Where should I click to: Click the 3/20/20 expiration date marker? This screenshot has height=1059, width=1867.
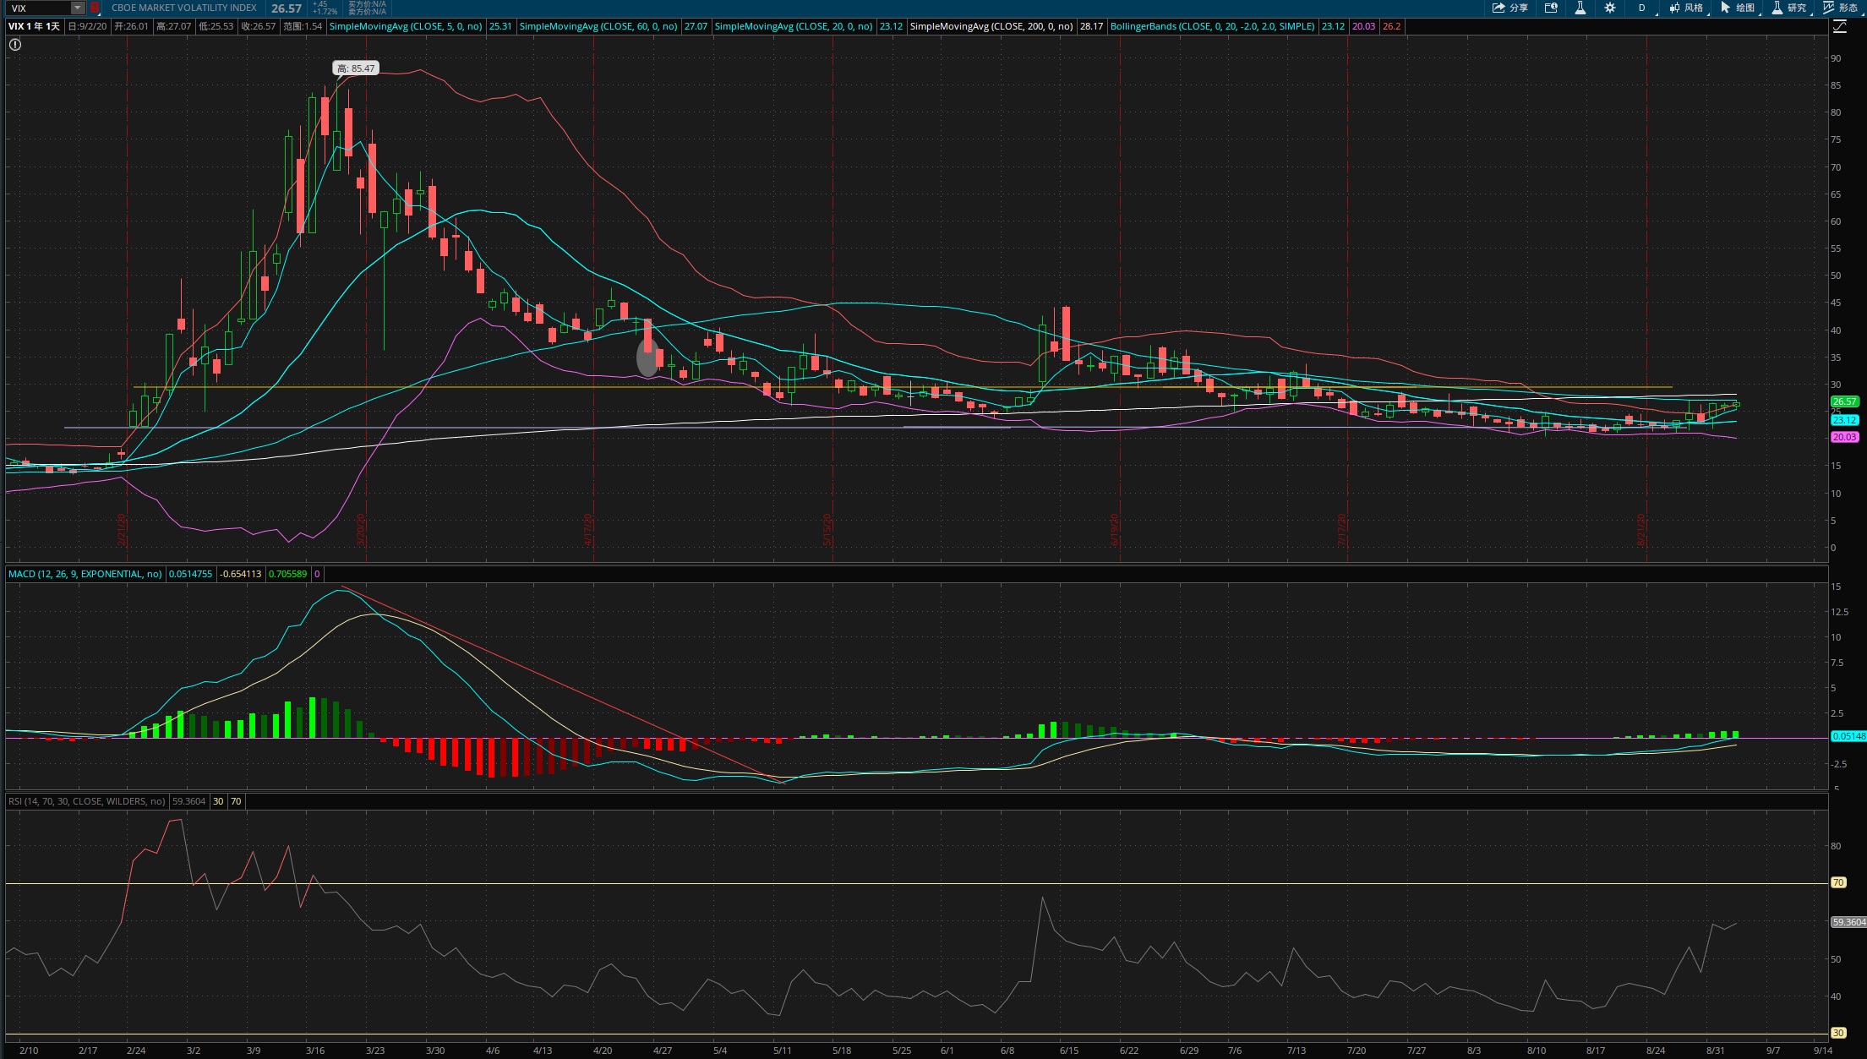pyautogui.click(x=361, y=530)
